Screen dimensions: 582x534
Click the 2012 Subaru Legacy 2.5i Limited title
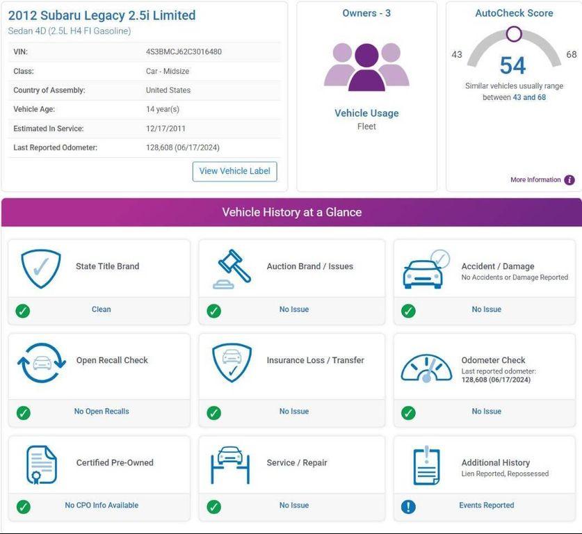pos(102,15)
